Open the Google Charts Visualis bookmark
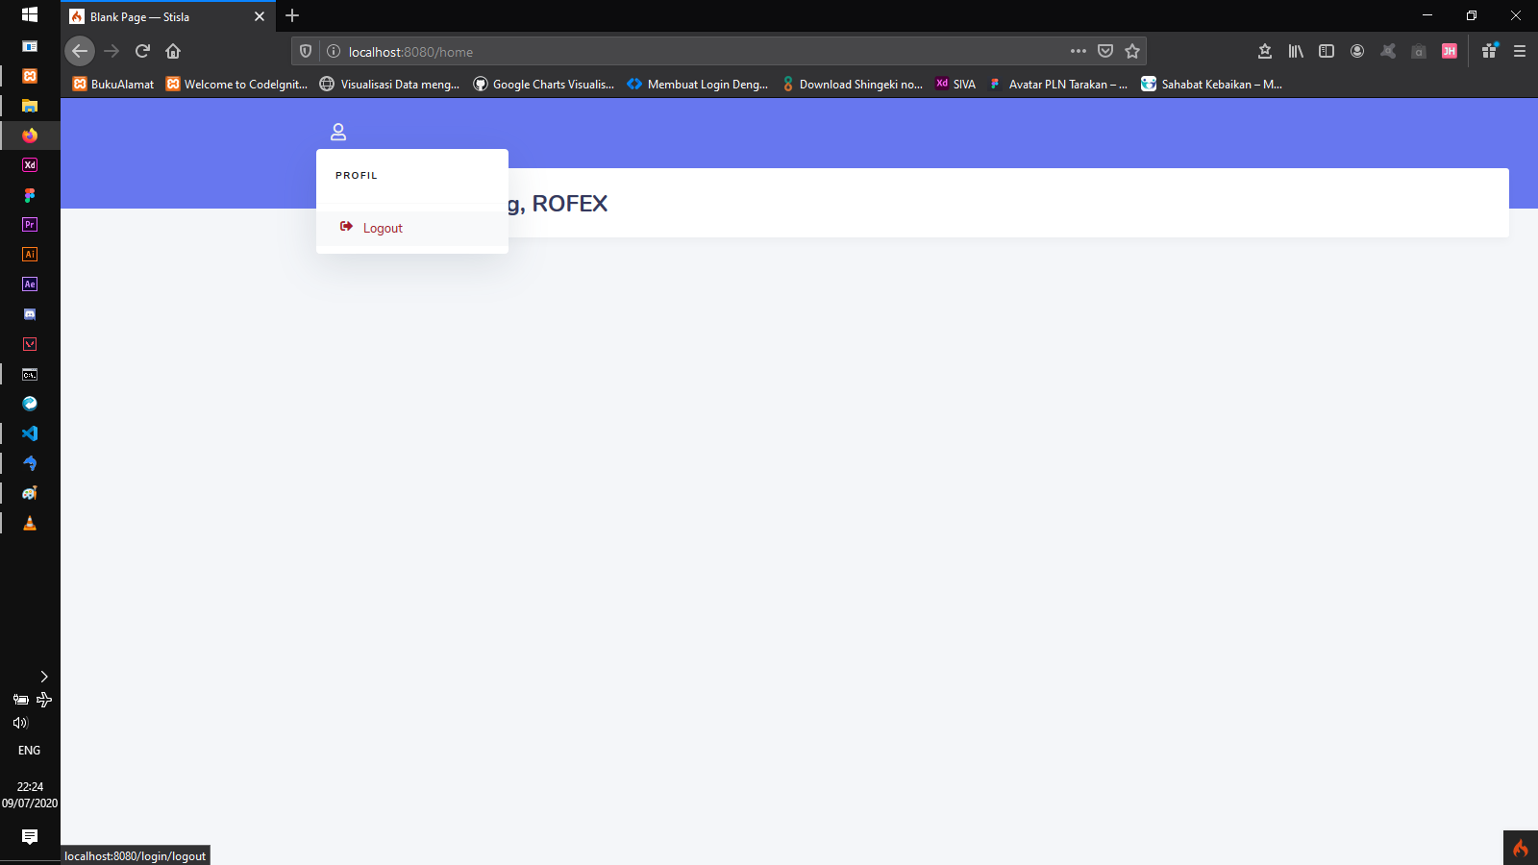The height and width of the screenshot is (865, 1538). 543,84
